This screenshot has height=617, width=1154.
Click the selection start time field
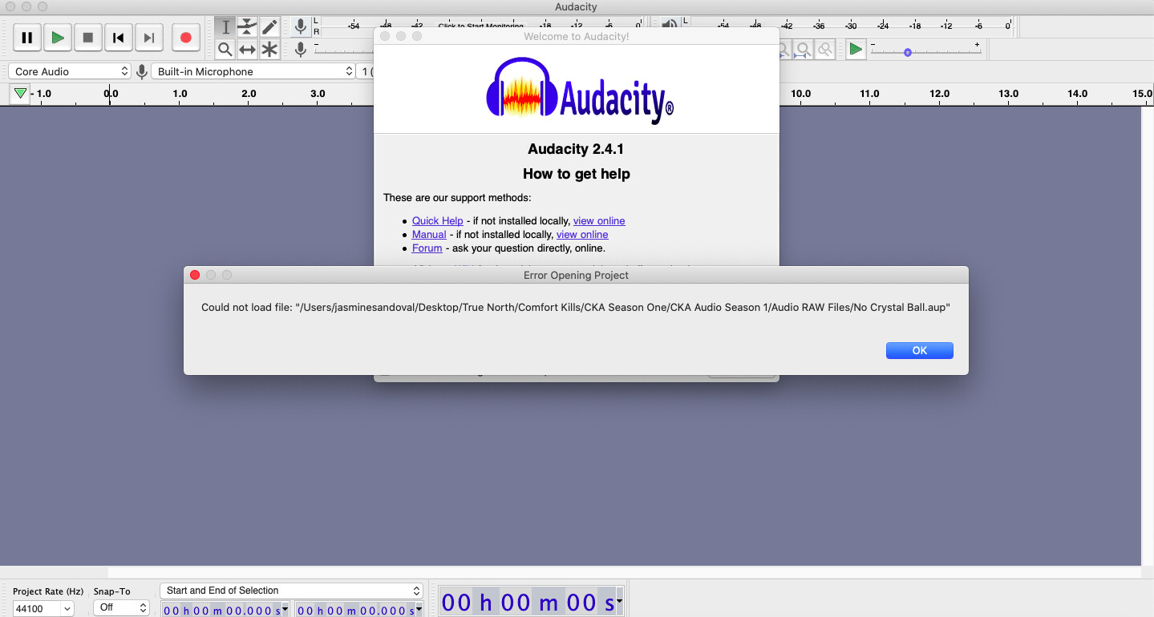click(221, 609)
